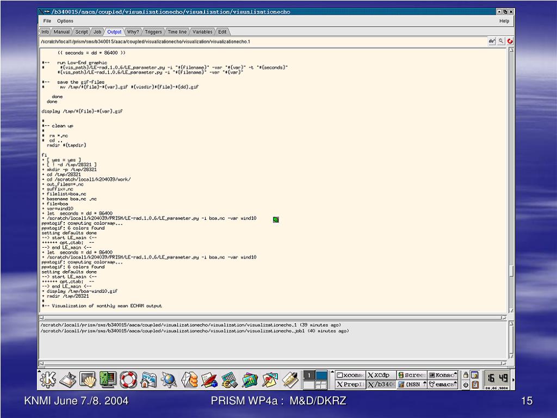Activate the PrepIF taskbar button
The height and width of the screenshot is (418, 557).
(x=350, y=384)
